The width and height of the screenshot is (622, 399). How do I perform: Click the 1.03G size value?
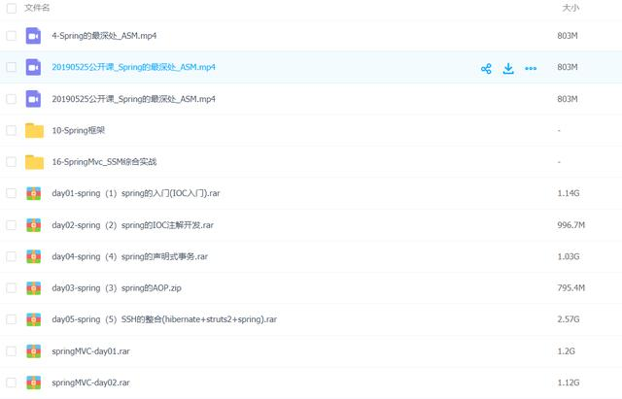(568, 256)
